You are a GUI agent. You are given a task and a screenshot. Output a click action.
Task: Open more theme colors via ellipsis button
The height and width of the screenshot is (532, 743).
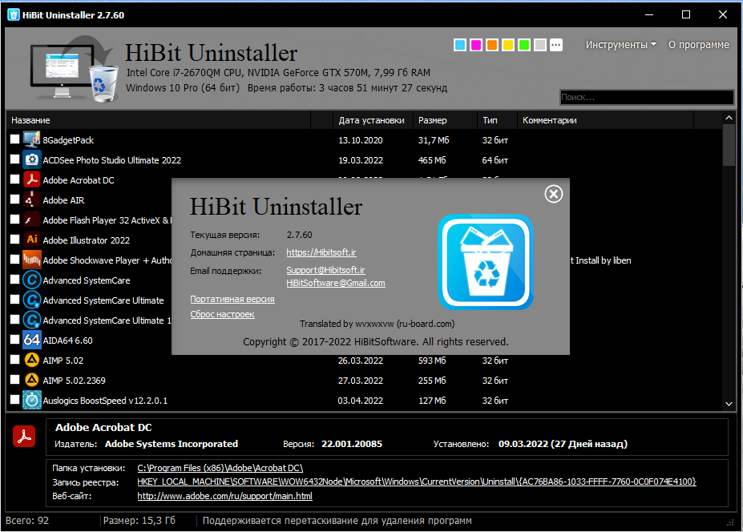tap(556, 45)
